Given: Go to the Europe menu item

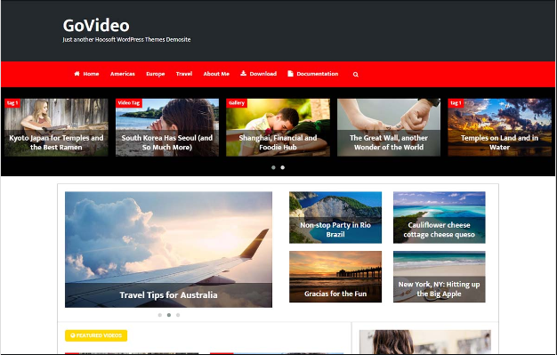Looking at the screenshot, I should point(156,74).
